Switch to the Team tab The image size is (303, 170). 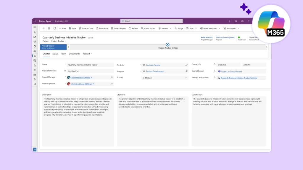64,54
